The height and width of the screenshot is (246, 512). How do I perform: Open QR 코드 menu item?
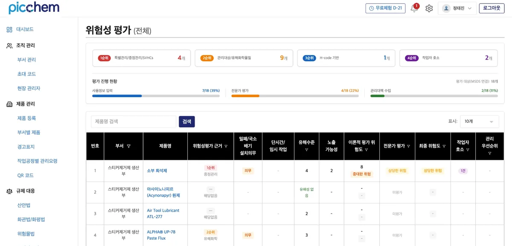[x=25, y=175]
